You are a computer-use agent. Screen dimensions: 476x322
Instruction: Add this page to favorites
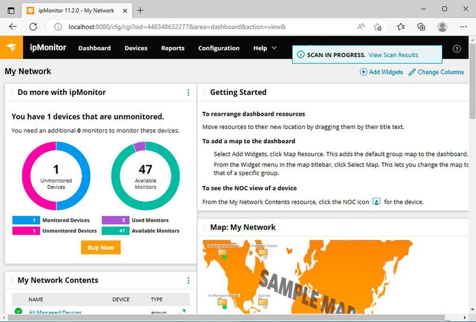(378, 27)
